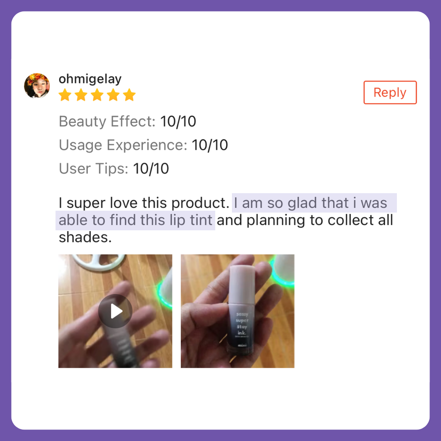Click the username ohmigelay
The height and width of the screenshot is (441, 441).
[x=90, y=79]
